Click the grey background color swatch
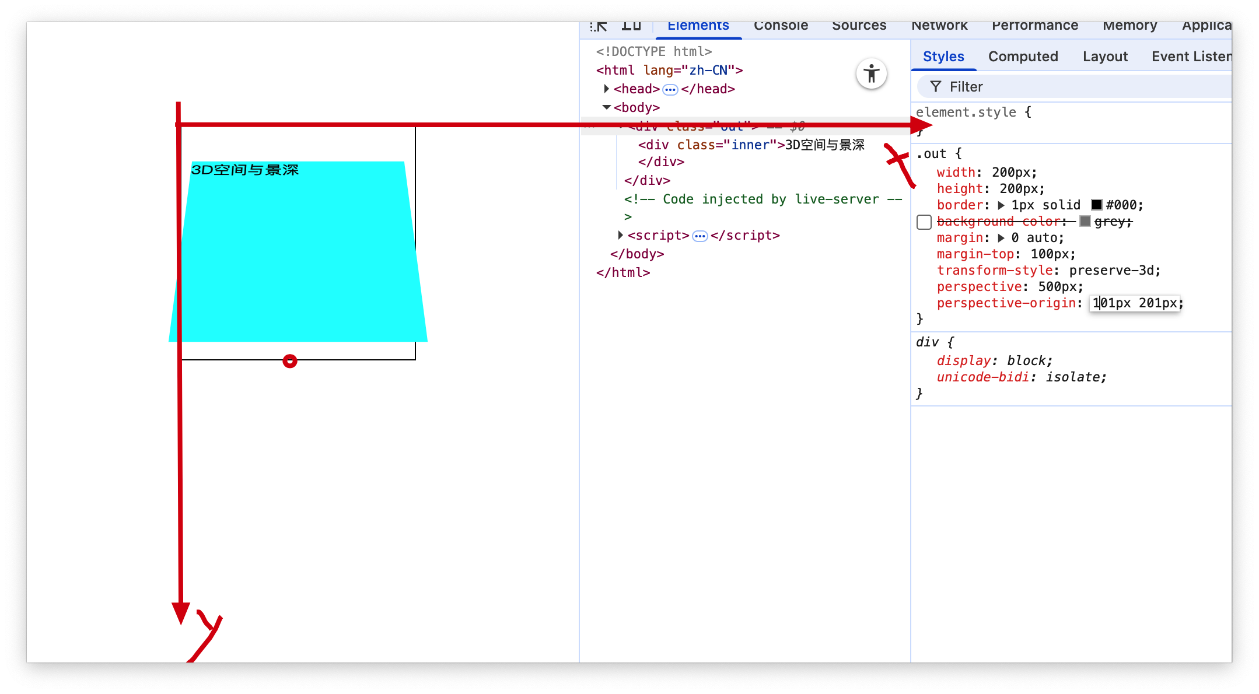The width and height of the screenshot is (1259, 694). point(1085,221)
